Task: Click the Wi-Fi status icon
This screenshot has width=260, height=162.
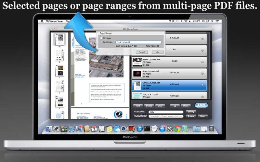Action: pos(186,21)
